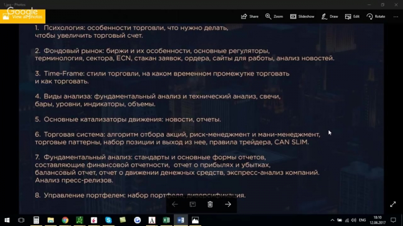Start the Slideshow
The width and height of the screenshot is (403, 226).
click(x=302, y=17)
